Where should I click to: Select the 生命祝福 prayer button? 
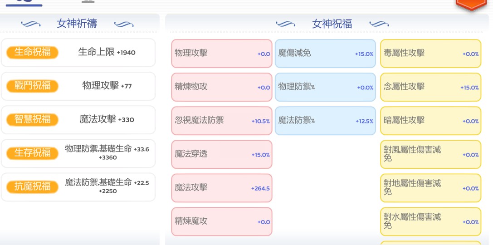32,53
